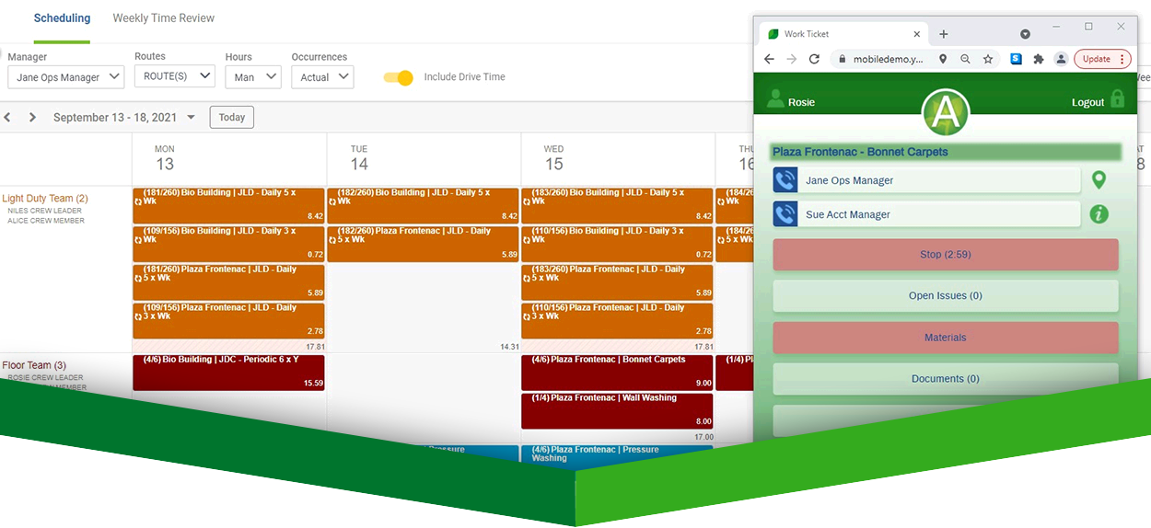Viewport: 1151px width, 528px height.
Task: Open Monday Bio Building JDC Periodic job
Action: tap(229, 373)
